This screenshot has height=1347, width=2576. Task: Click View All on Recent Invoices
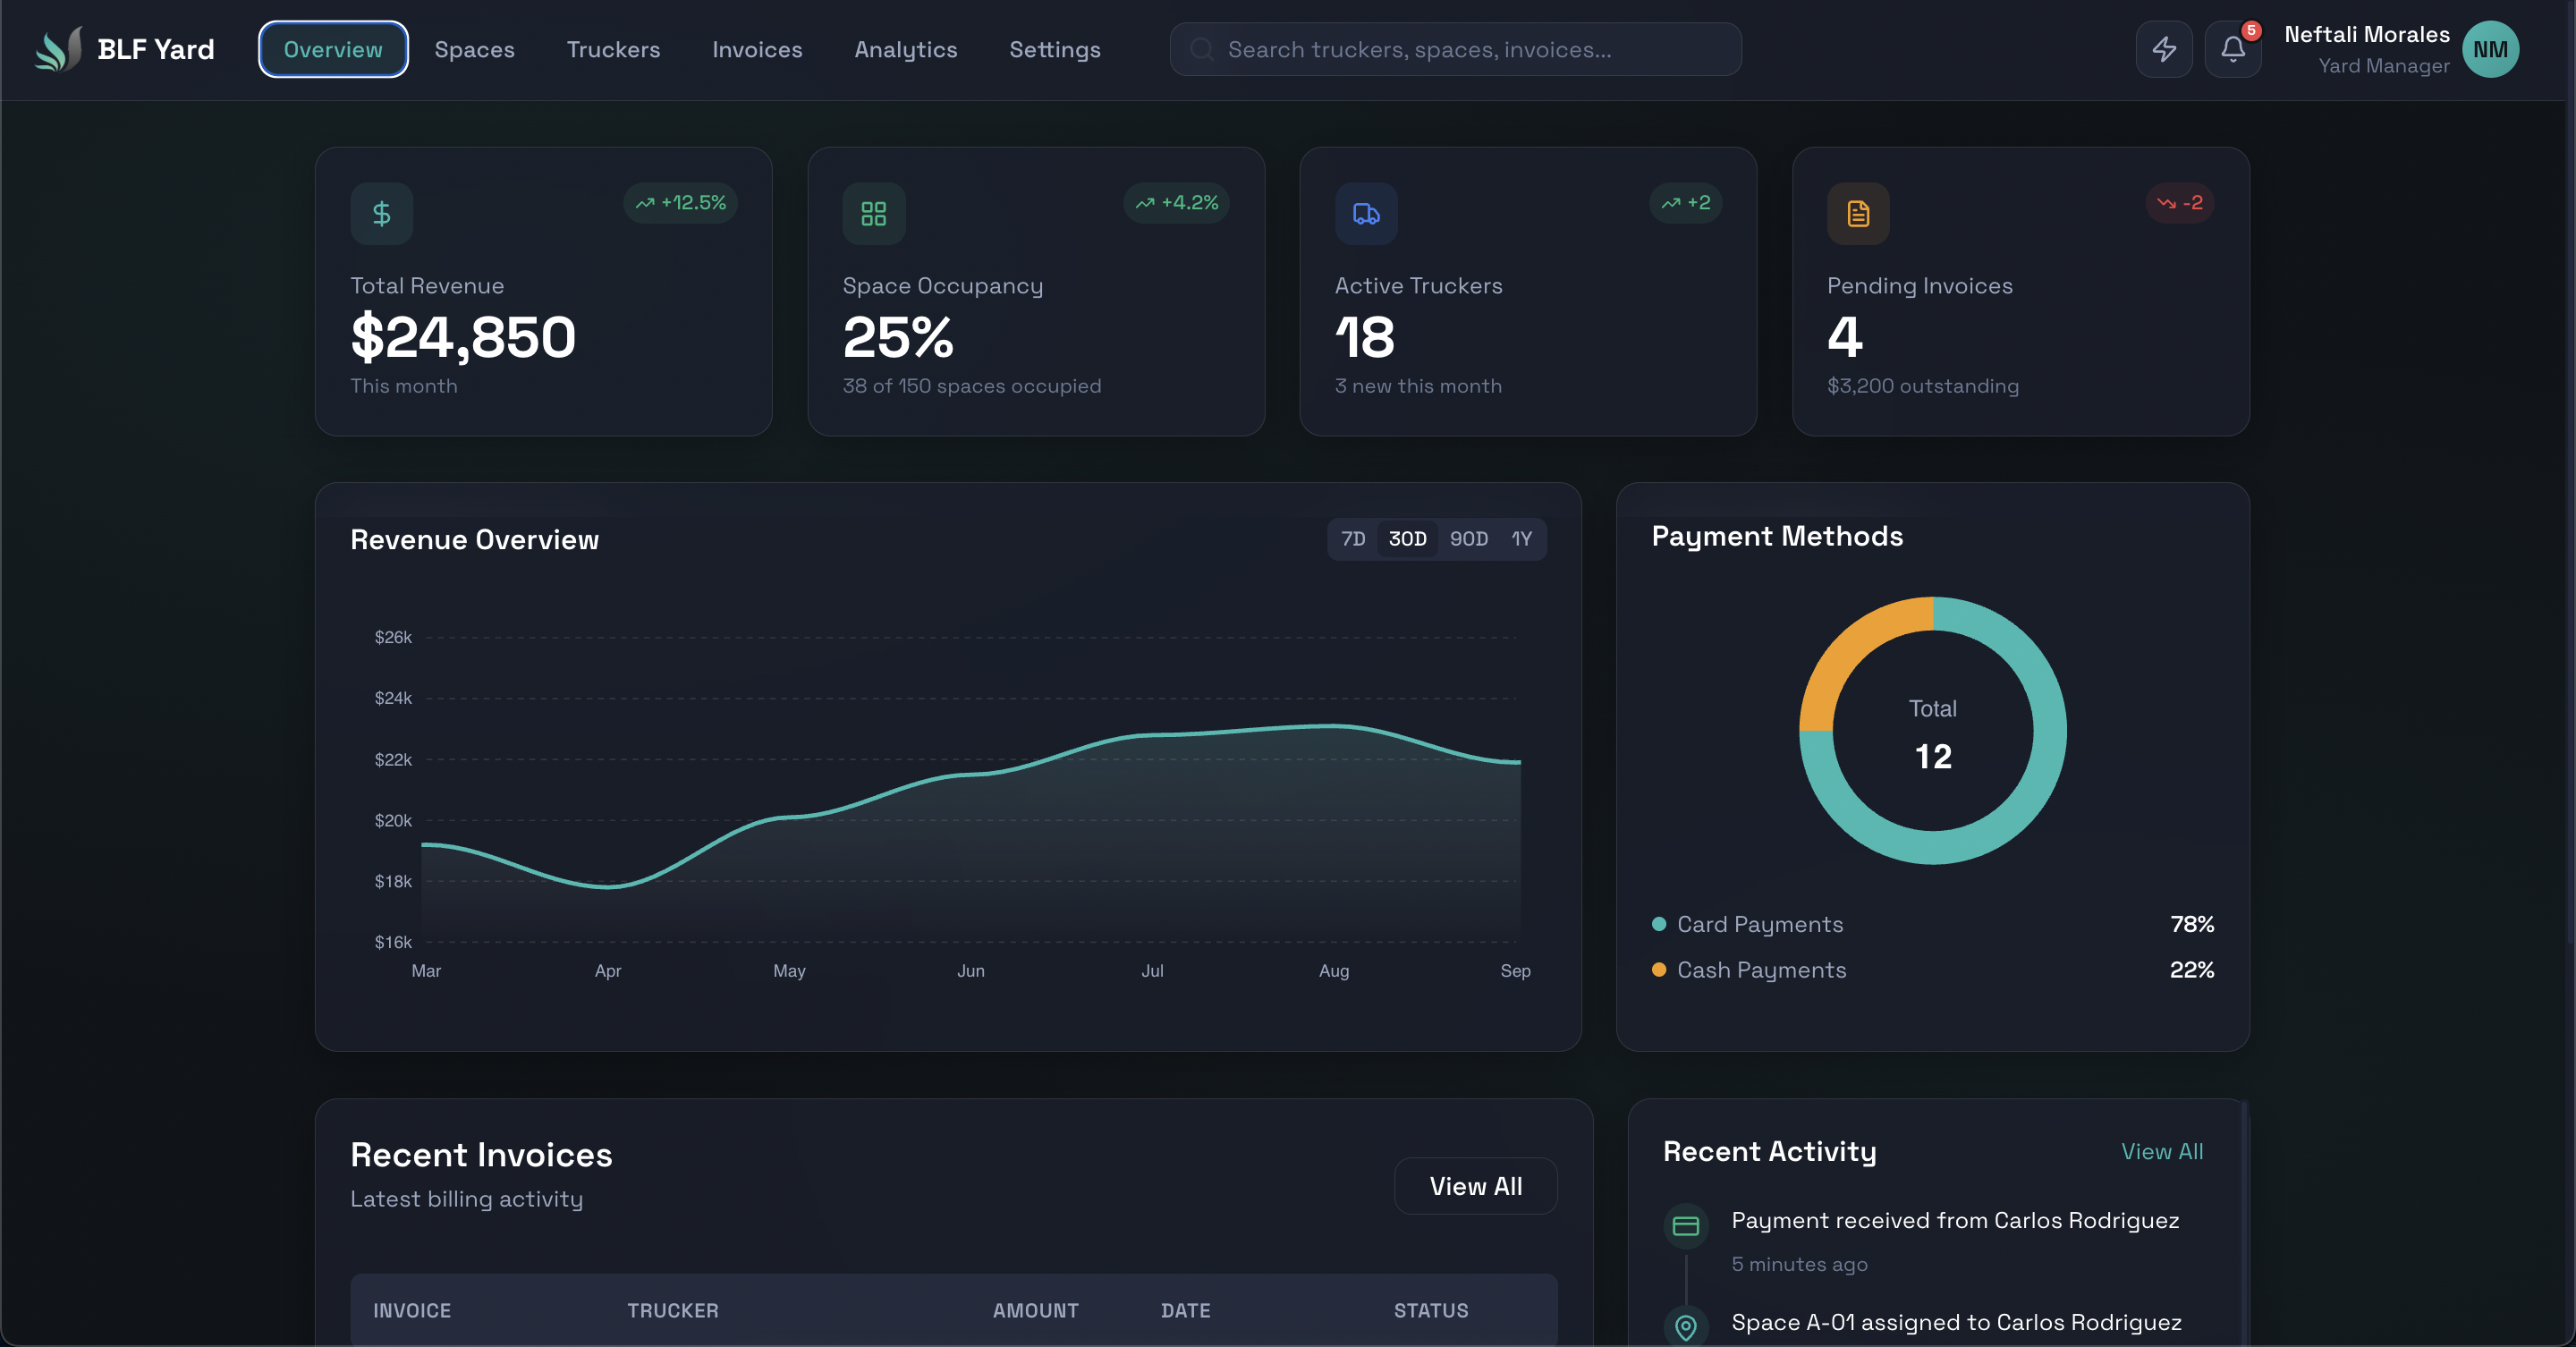point(1475,1187)
